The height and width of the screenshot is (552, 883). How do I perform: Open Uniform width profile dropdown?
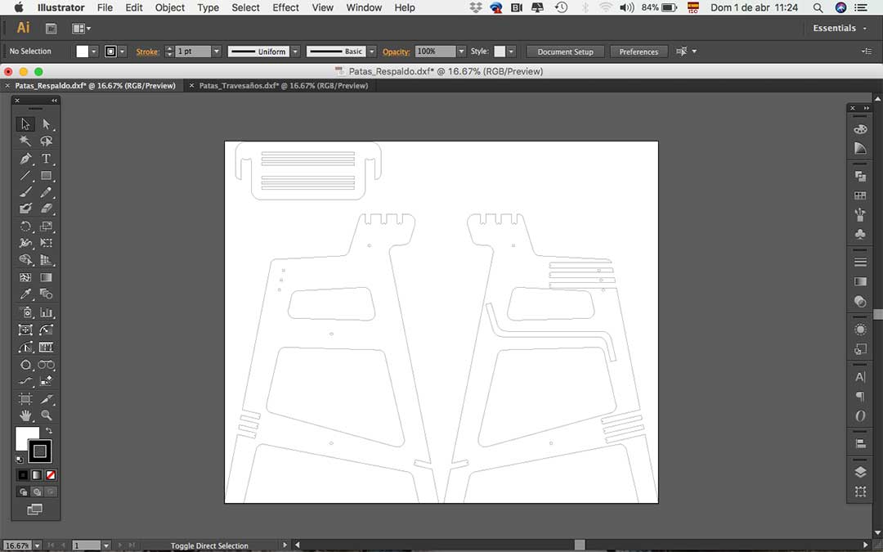[295, 52]
